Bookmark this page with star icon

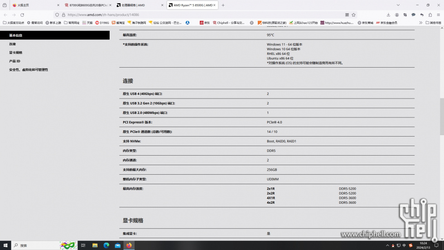click(x=354, y=15)
